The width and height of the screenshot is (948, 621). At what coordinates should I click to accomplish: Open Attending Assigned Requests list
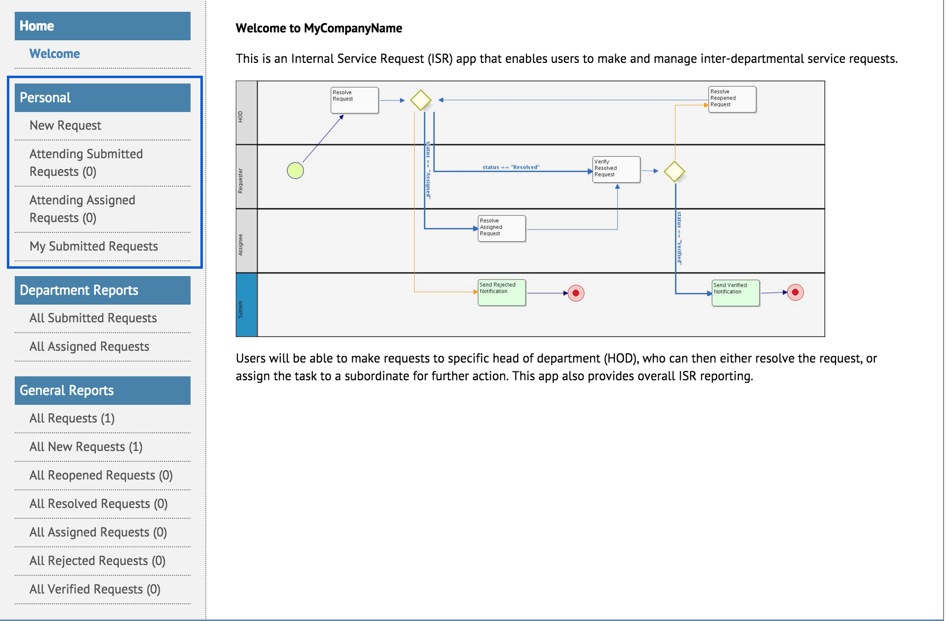(82, 209)
